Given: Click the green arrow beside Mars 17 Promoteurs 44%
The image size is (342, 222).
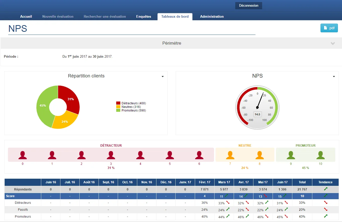Looking at the screenshot, I should [x=228, y=216].
